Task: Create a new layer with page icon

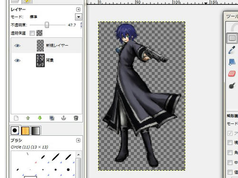Action: (16, 118)
